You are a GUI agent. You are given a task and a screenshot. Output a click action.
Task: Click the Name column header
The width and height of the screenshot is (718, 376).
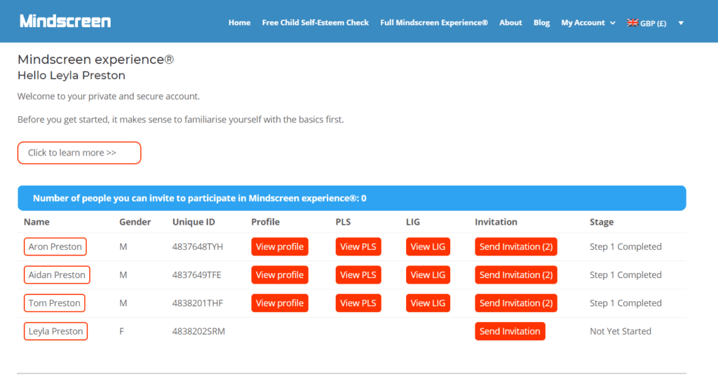point(36,222)
